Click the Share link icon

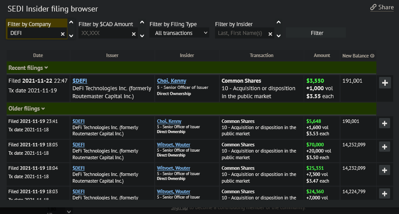tap(373, 7)
